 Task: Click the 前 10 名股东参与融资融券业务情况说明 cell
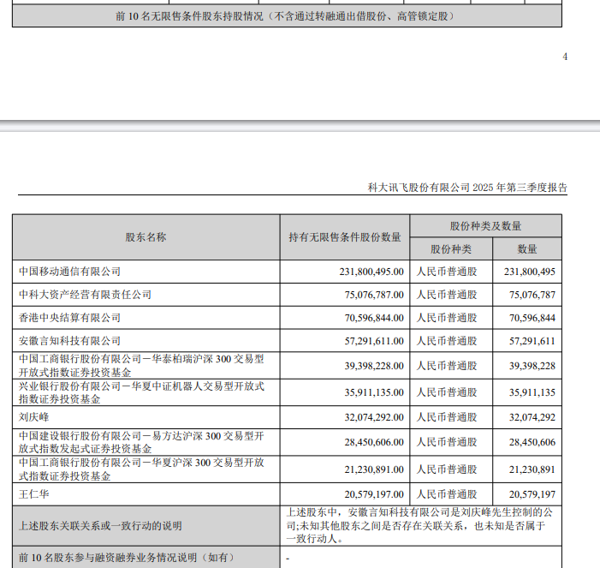pos(126,558)
